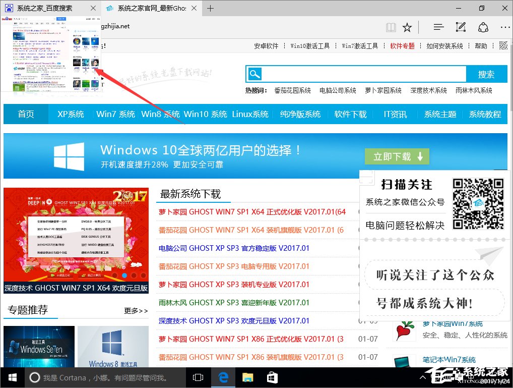This screenshot has height=388, width=513.
Task: Open the Make a Web Note tool
Action: [x=460, y=27]
